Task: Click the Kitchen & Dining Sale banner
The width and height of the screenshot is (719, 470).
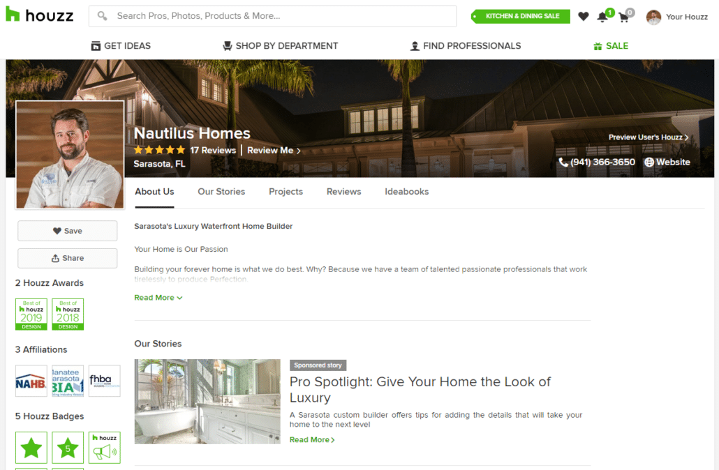Action: pos(521,16)
